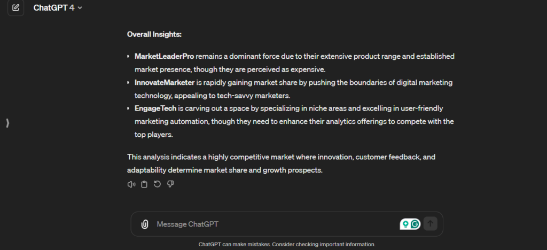The image size is (547, 250).
Task: Open the green Grammarly G icon
Action: (x=415, y=224)
